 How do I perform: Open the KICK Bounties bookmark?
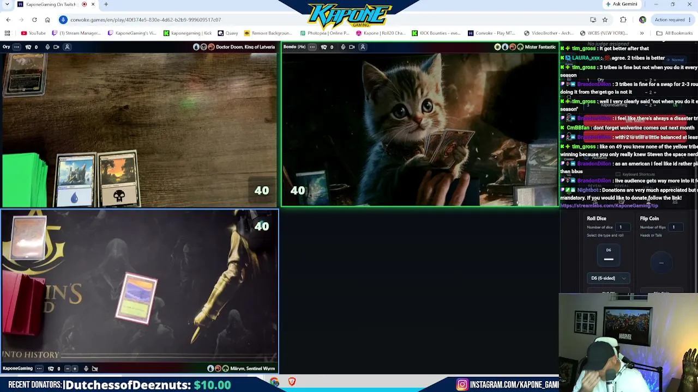point(436,33)
